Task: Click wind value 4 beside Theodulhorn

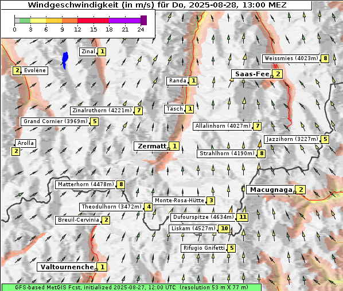Action: 149,207
